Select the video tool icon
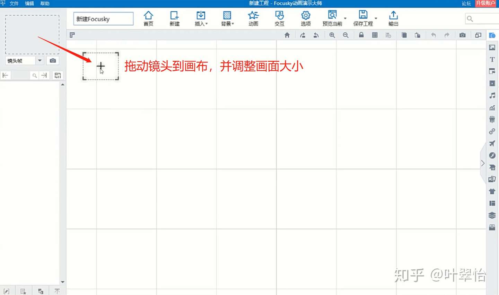 coord(492,84)
